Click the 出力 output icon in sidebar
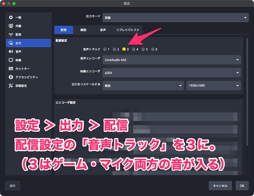The width and height of the screenshot is (254, 196). point(11,43)
